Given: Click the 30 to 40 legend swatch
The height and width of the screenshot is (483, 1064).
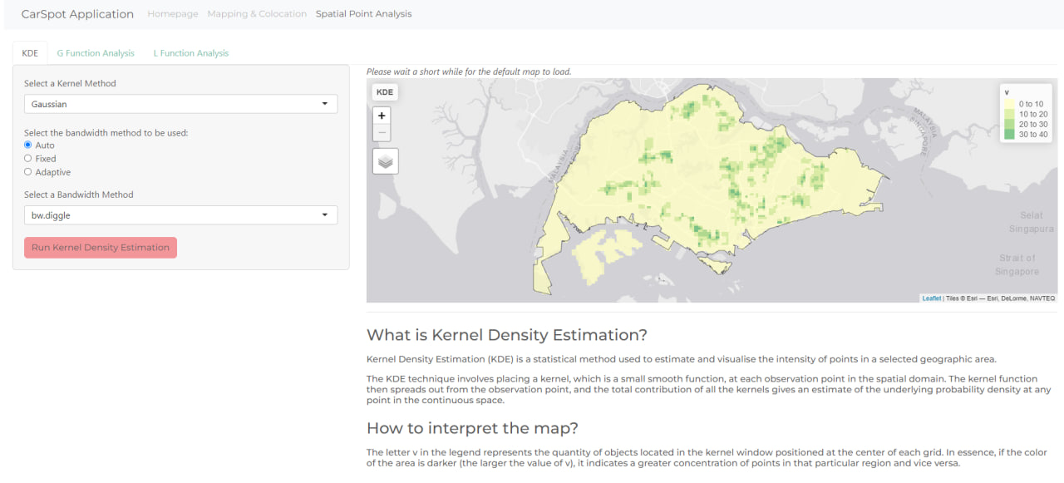Looking at the screenshot, I should [x=1009, y=134].
